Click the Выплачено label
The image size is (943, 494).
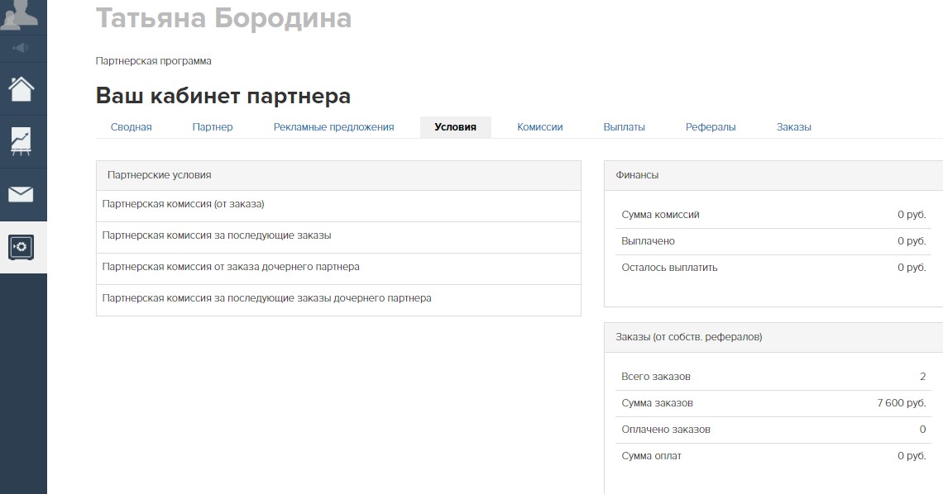coord(649,241)
